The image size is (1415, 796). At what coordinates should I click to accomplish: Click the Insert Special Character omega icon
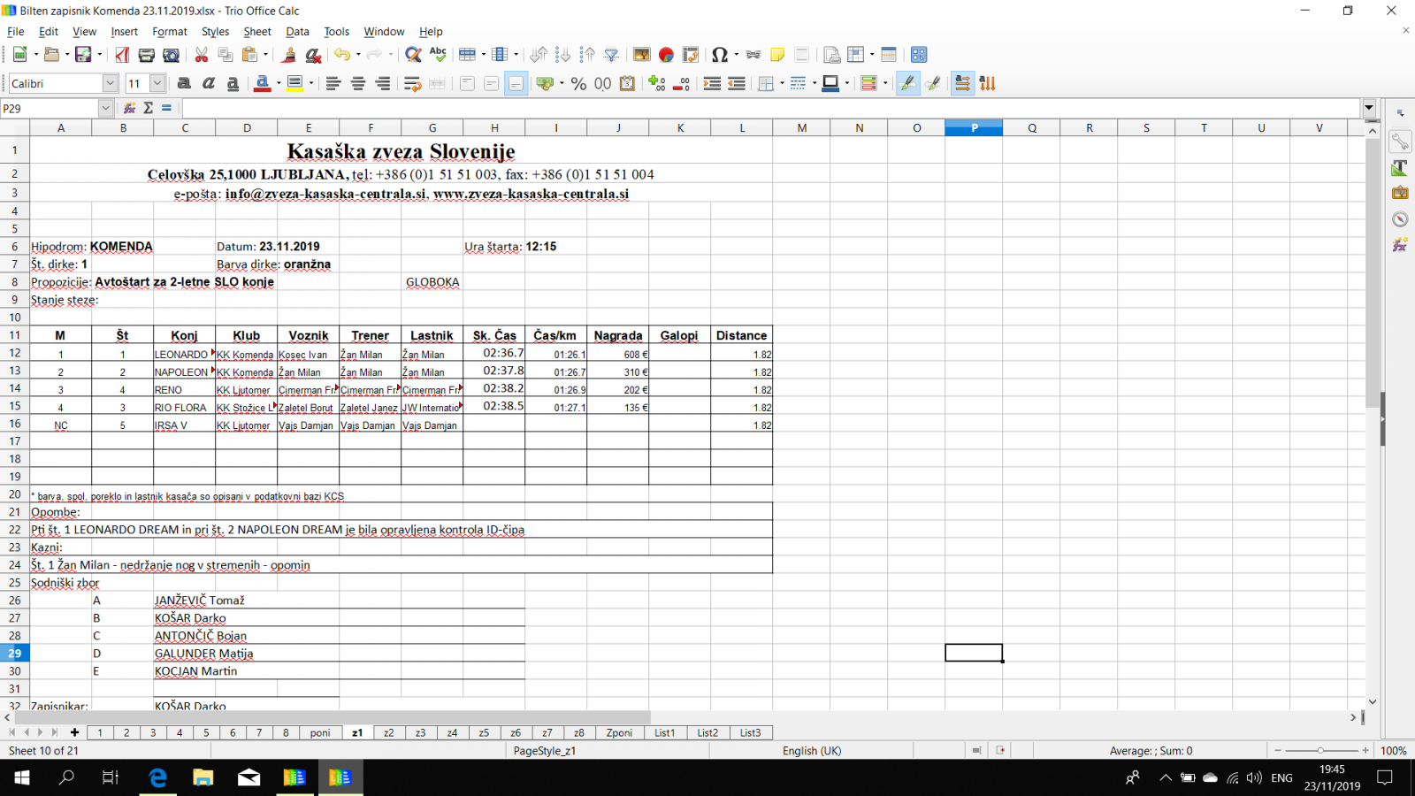click(719, 55)
